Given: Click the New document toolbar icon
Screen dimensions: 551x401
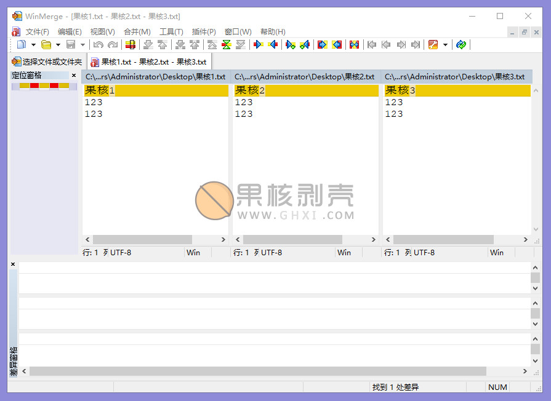Looking at the screenshot, I should click(x=22, y=44).
